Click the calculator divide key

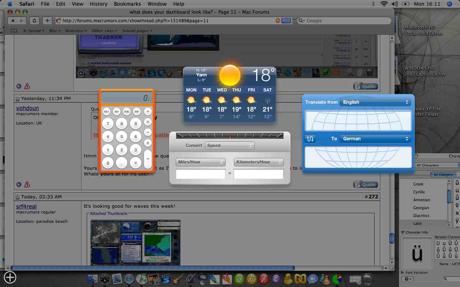[148, 112]
